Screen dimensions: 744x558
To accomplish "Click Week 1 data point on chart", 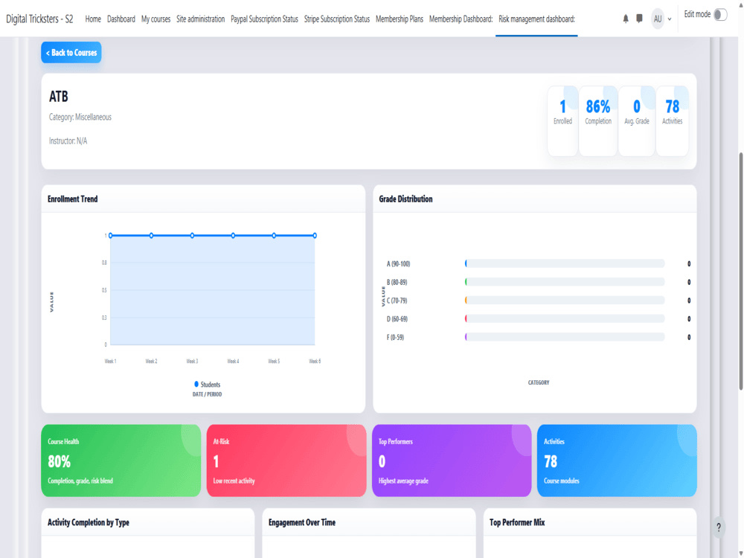I will point(111,235).
